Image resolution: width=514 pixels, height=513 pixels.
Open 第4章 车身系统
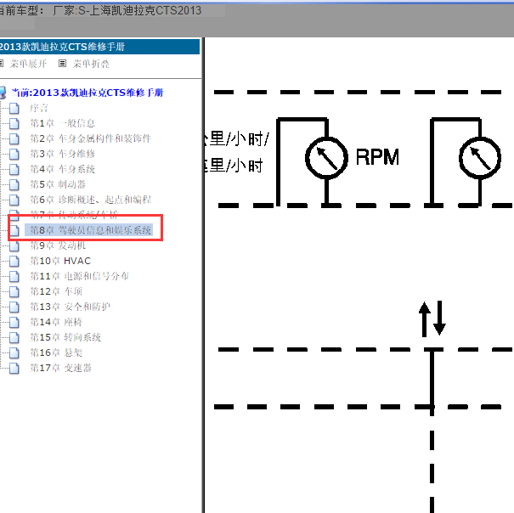click(x=62, y=170)
